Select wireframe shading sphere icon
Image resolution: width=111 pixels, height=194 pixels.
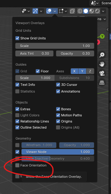coord(80,11)
